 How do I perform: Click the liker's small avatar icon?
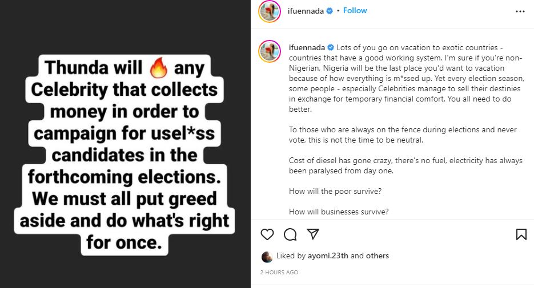click(267, 257)
